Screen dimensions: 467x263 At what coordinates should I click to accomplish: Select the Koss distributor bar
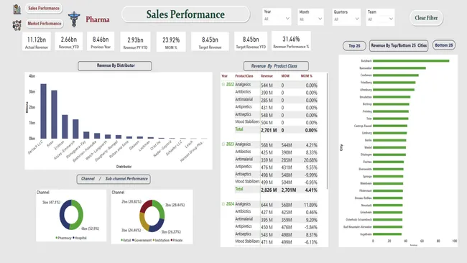pyautogui.click(x=54, y=114)
